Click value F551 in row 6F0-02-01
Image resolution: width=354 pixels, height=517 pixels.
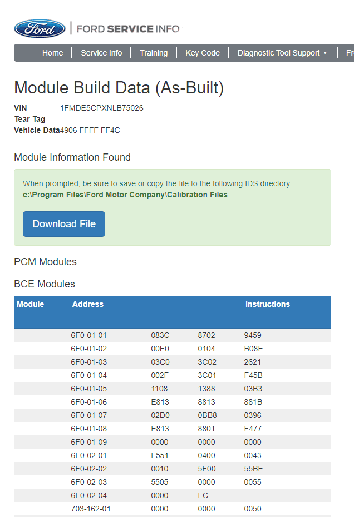click(160, 455)
